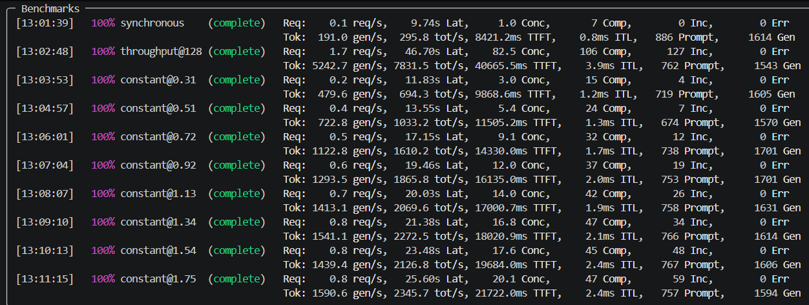Screen dimensions: 809x305
Task: Click the timestamp [13:06:01]
Action: [45, 137]
